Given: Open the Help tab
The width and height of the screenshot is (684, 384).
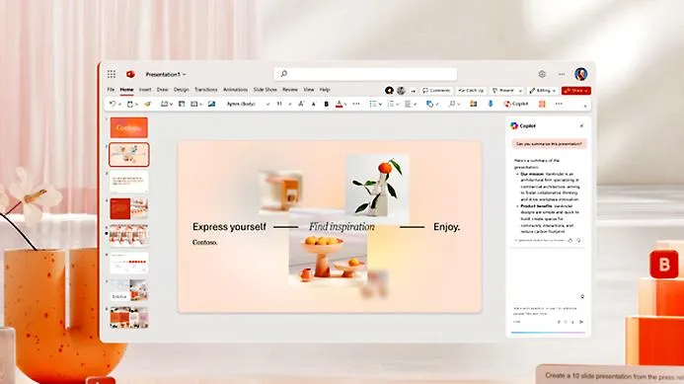Looking at the screenshot, I should pos(325,90).
